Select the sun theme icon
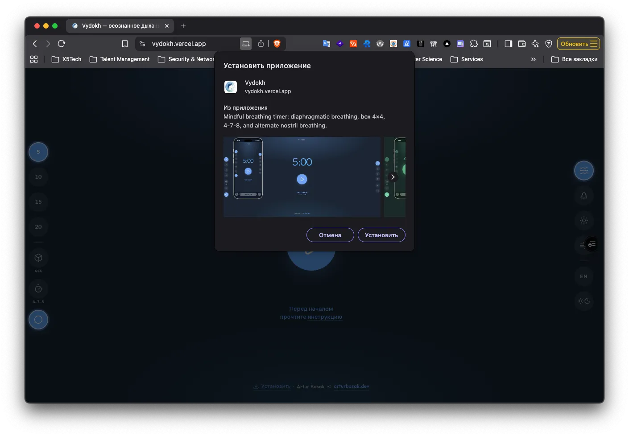The width and height of the screenshot is (629, 436). pos(583,221)
